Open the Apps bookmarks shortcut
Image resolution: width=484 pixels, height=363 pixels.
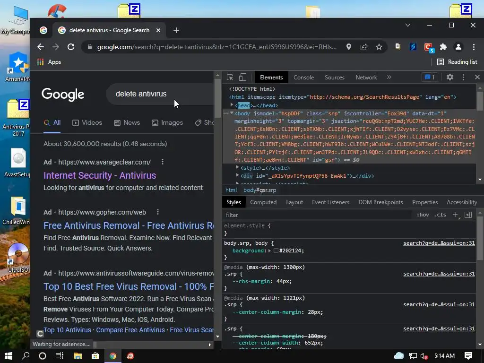pos(49,62)
